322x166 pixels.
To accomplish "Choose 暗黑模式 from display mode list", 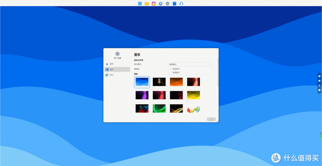I will pos(176,72).
